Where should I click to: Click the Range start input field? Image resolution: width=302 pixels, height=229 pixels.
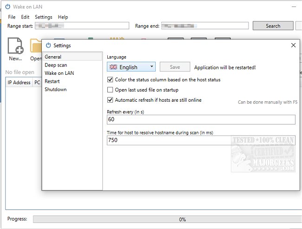82,26
